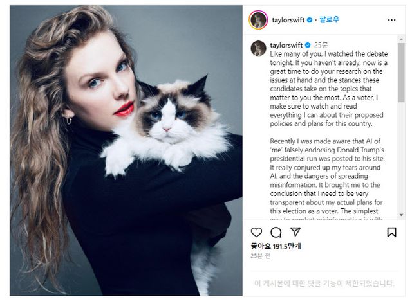
Task: Click the disabled comments notice text field
Action: [x=324, y=283]
